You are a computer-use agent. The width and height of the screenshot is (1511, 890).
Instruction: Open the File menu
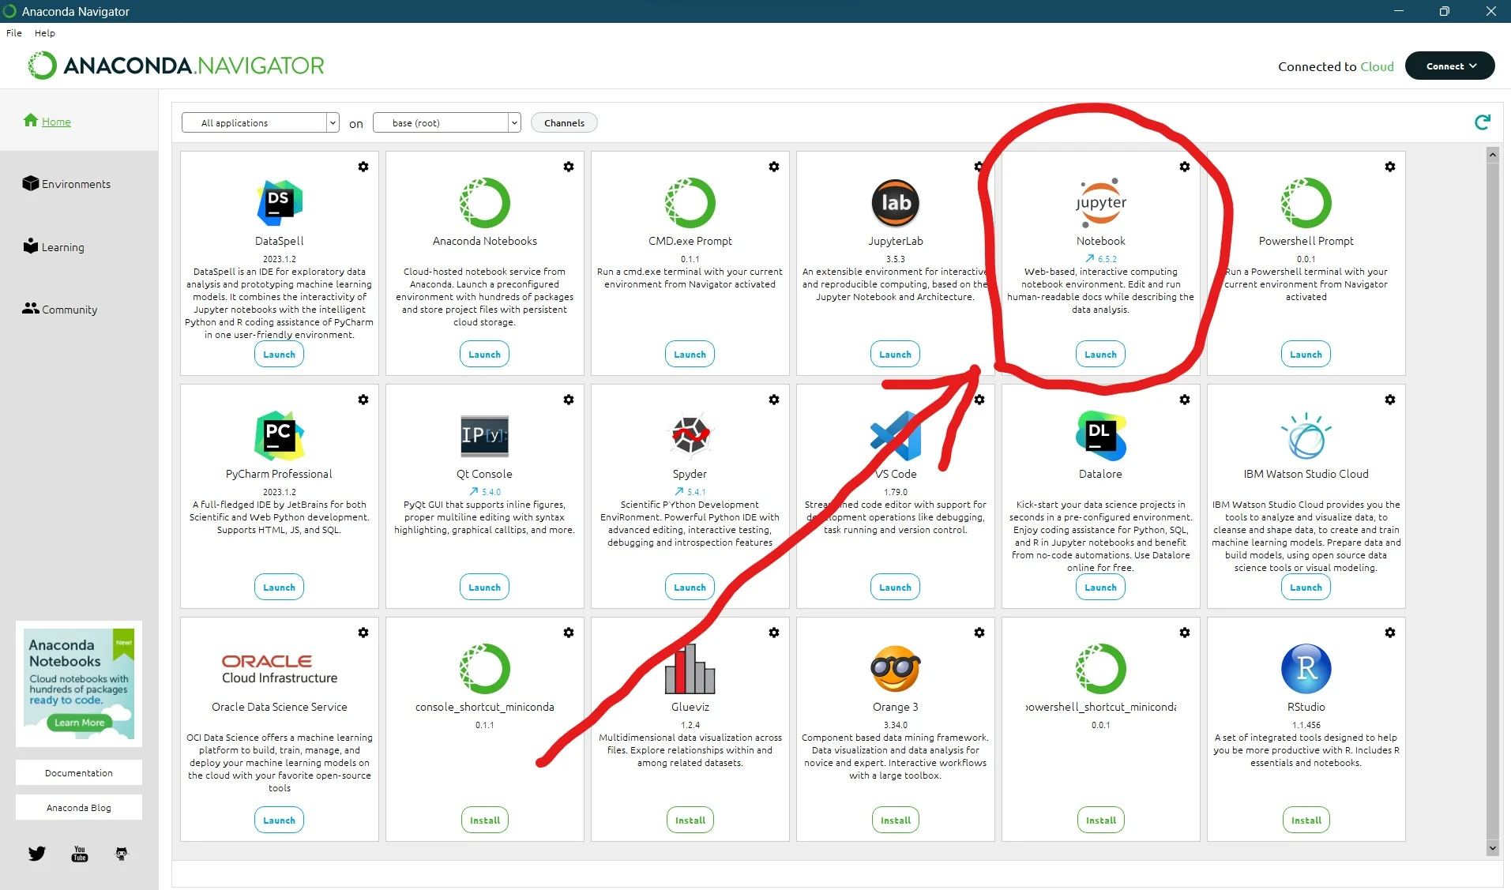tap(14, 33)
